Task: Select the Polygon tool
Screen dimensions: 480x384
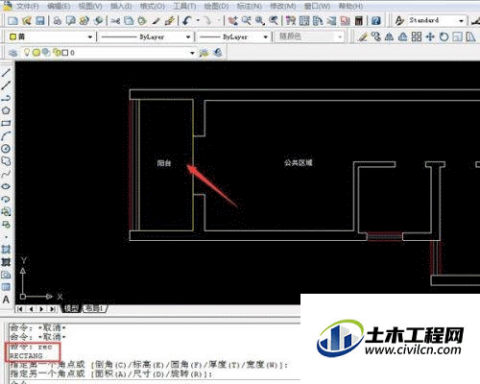Action: 6,110
